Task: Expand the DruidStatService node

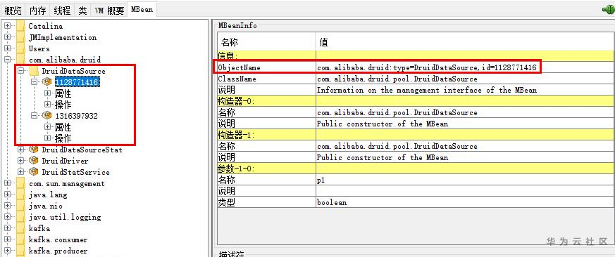Action: pos(21,172)
